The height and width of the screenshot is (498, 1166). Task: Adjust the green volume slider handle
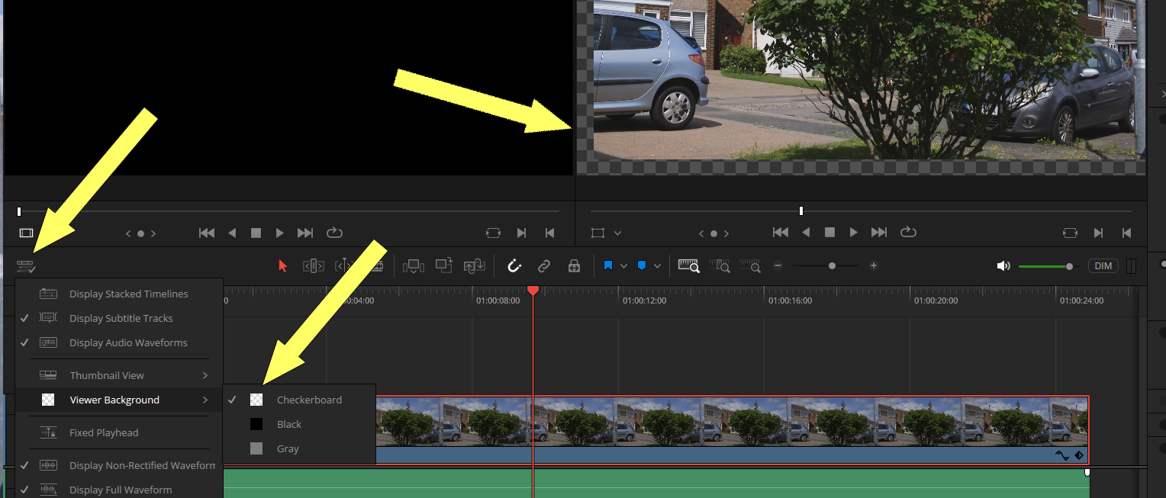1069,266
